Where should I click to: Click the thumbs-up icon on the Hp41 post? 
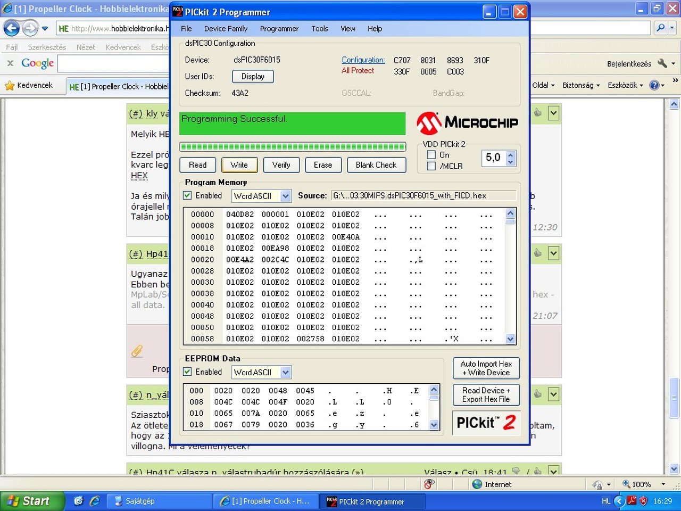[x=538, y=253]
